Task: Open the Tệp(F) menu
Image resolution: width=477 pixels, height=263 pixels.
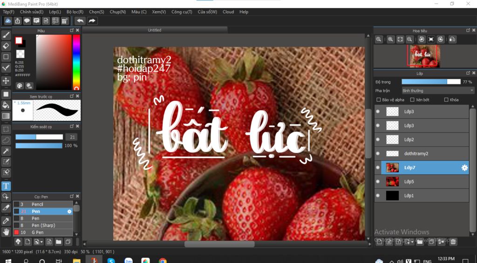Action: pyautogui.click(x=8, y=12)
